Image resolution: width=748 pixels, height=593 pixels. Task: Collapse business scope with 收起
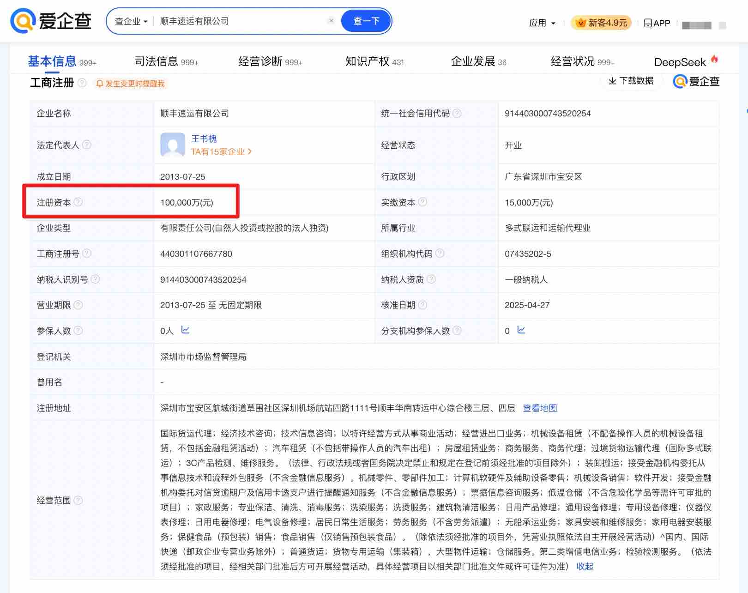pyautogui.click(x=585, y=566)
